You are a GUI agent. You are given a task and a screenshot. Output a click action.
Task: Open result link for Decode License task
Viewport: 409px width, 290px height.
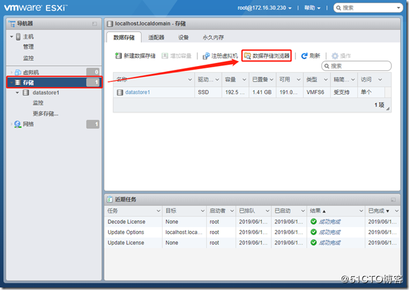[330, 221]
